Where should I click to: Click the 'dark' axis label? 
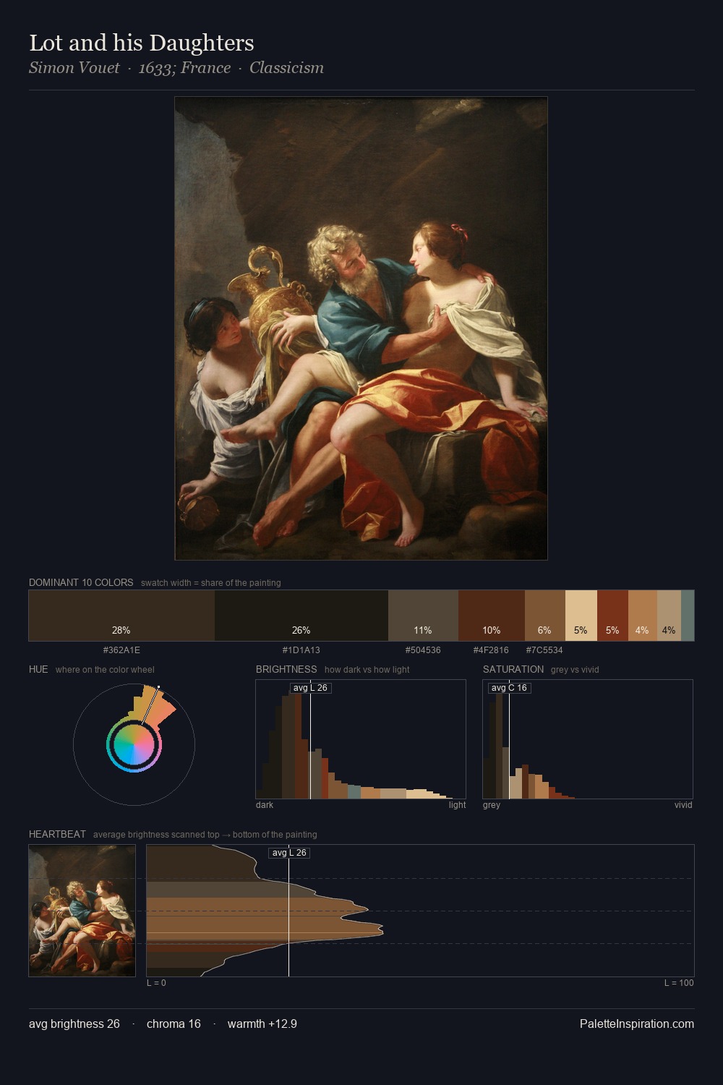(265, 805)
